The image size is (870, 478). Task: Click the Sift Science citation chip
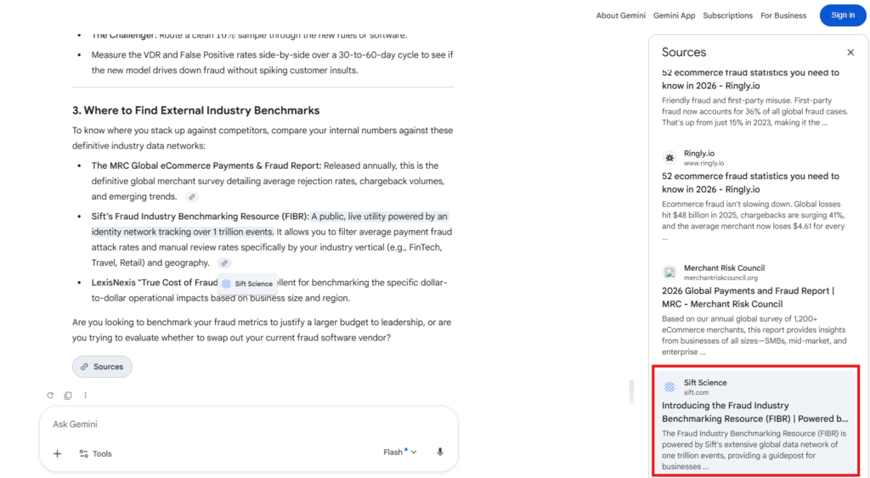247,284
